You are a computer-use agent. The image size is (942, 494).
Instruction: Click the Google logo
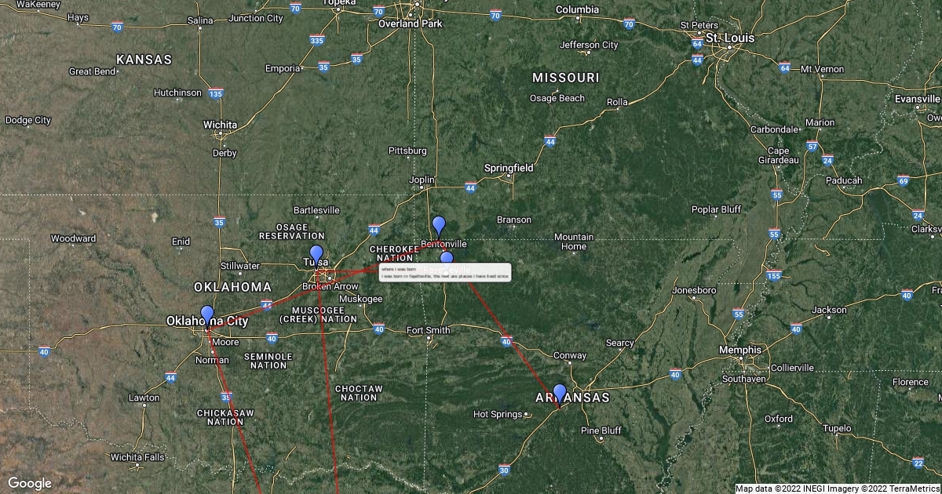tap(30, 483)
